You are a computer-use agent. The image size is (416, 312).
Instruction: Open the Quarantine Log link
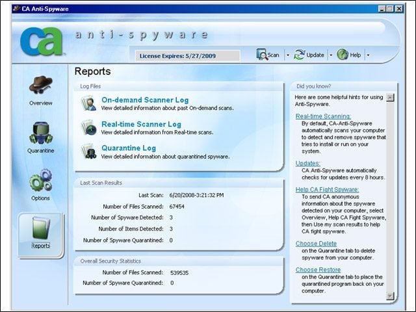pos(129,148)
